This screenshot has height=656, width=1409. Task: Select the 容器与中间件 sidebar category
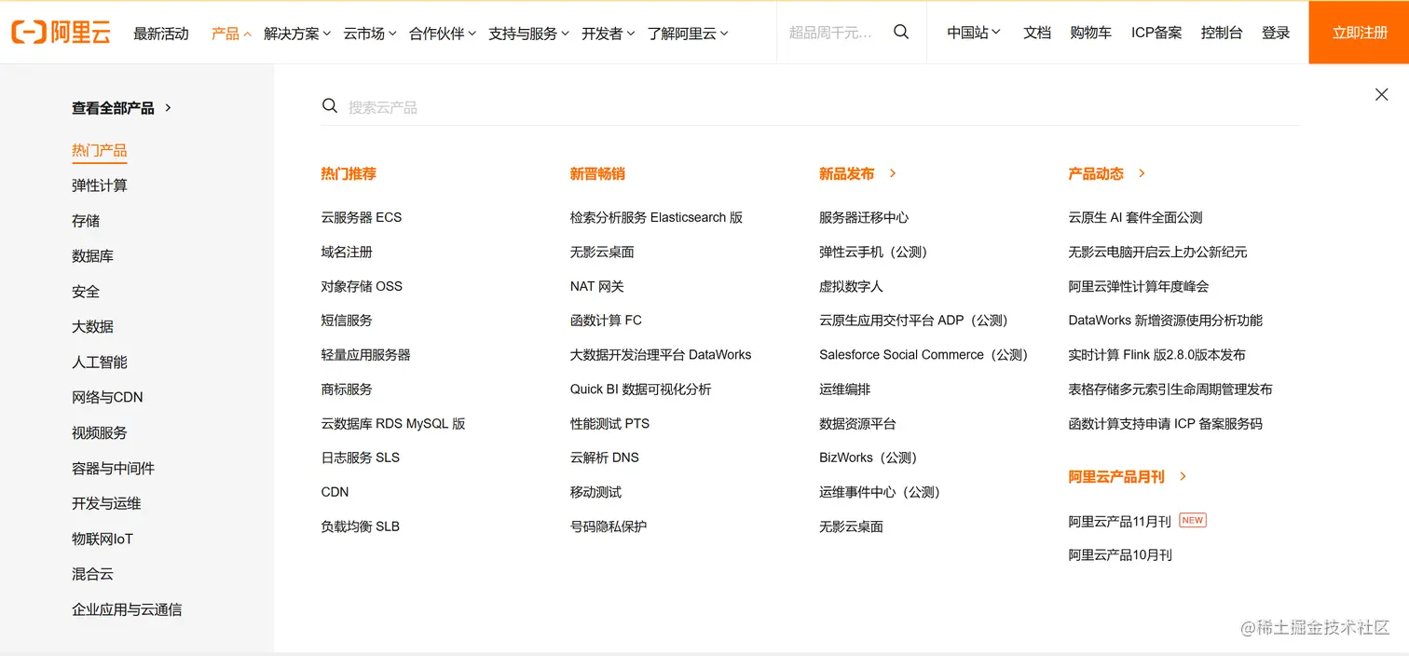113,468
